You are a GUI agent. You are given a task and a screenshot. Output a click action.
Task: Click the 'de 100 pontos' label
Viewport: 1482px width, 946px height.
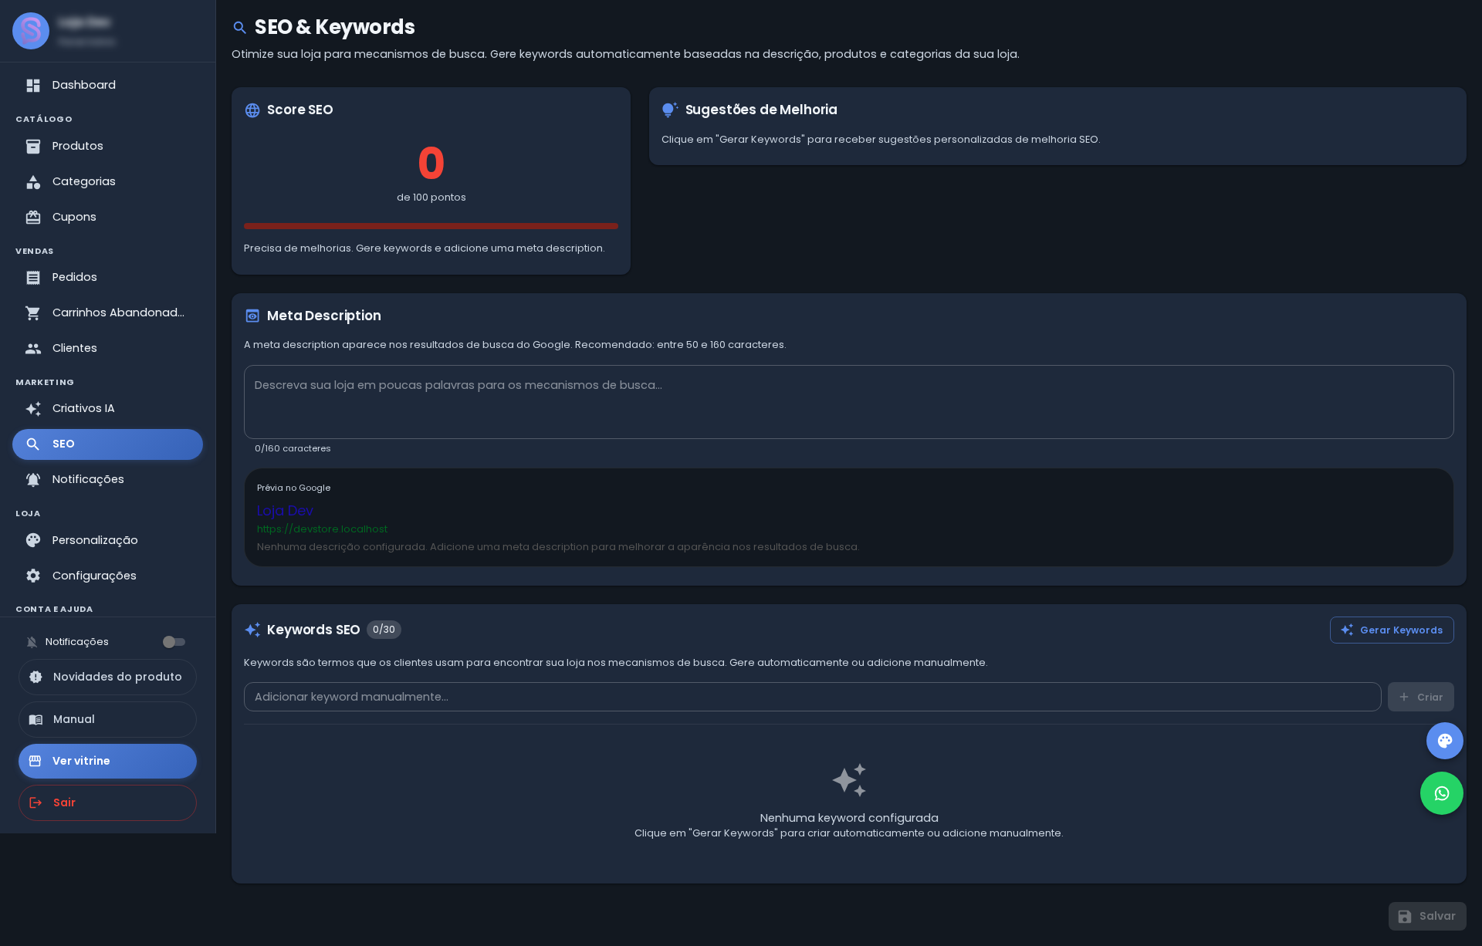tap(431, 198)
